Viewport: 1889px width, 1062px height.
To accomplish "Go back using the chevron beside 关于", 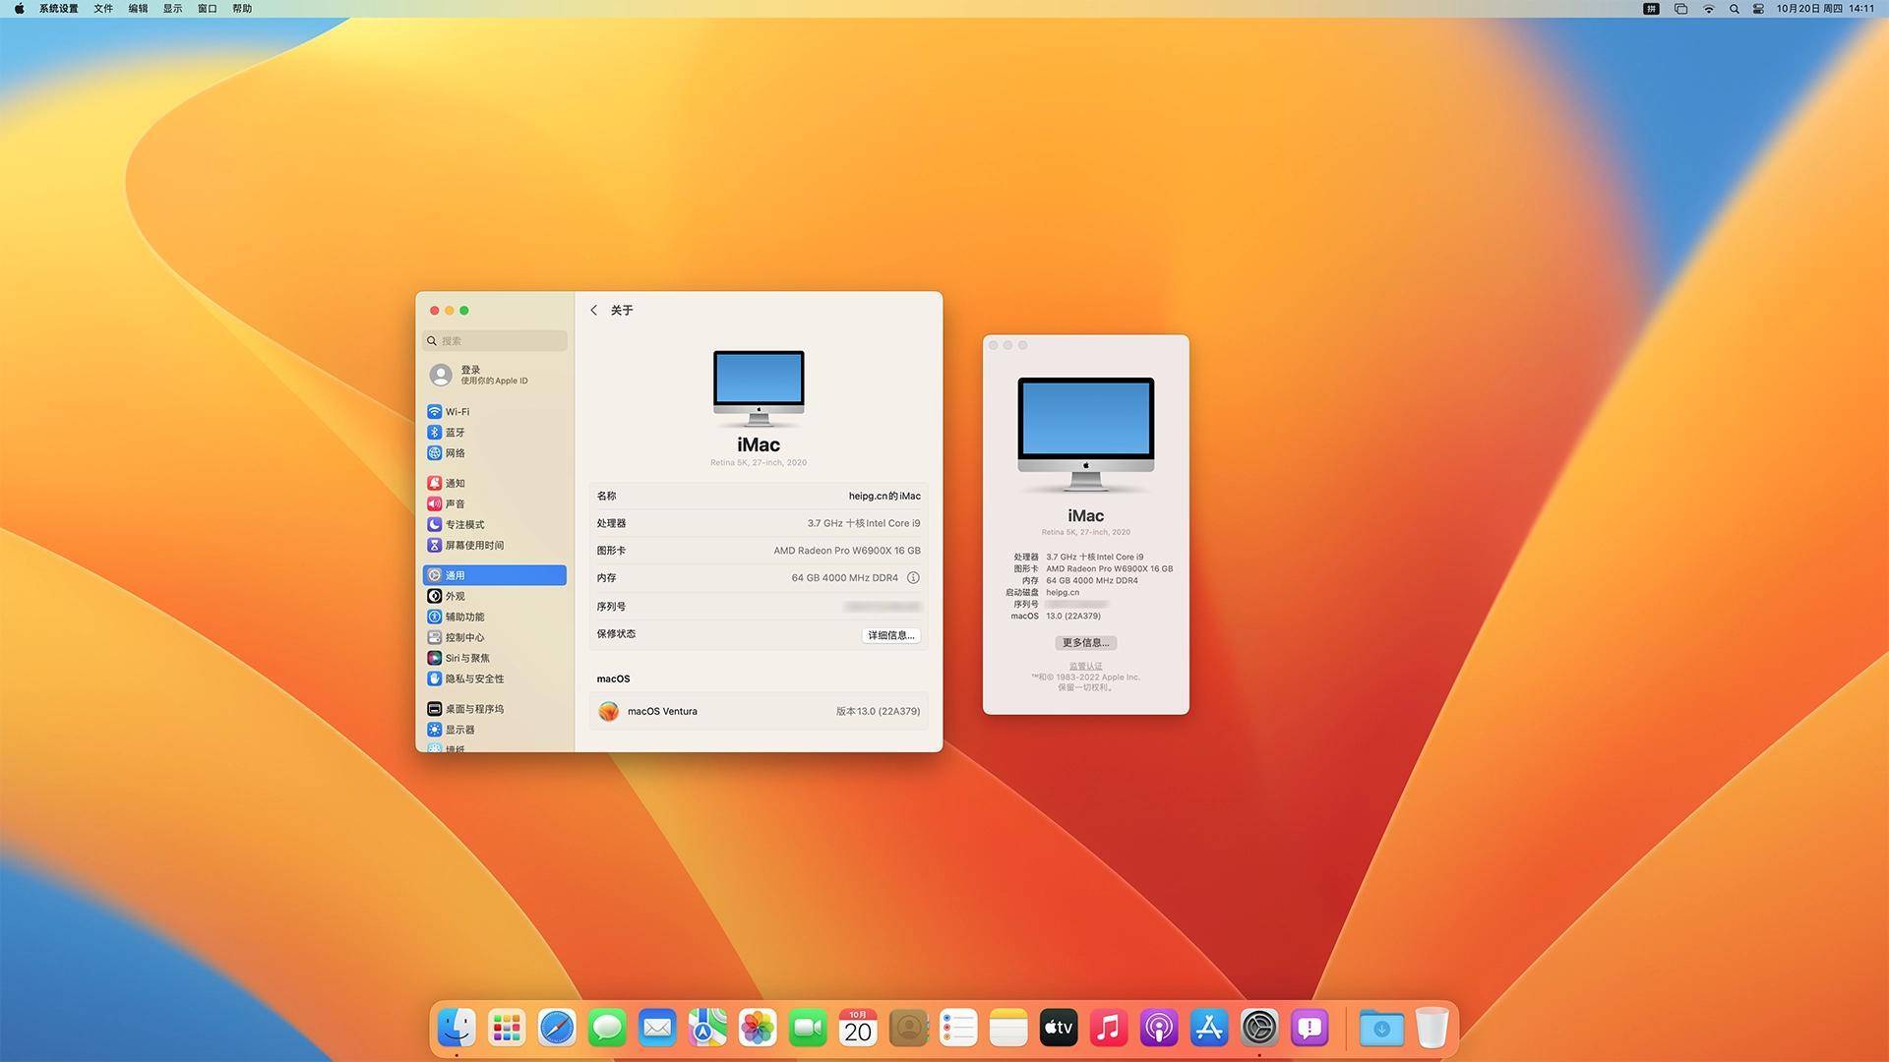I will pyautogui.click(x=593, y=310).
